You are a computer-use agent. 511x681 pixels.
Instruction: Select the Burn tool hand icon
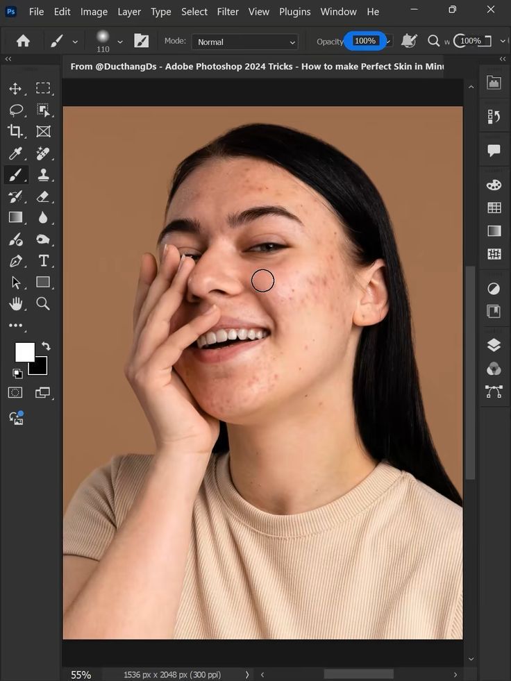(42, 239)
